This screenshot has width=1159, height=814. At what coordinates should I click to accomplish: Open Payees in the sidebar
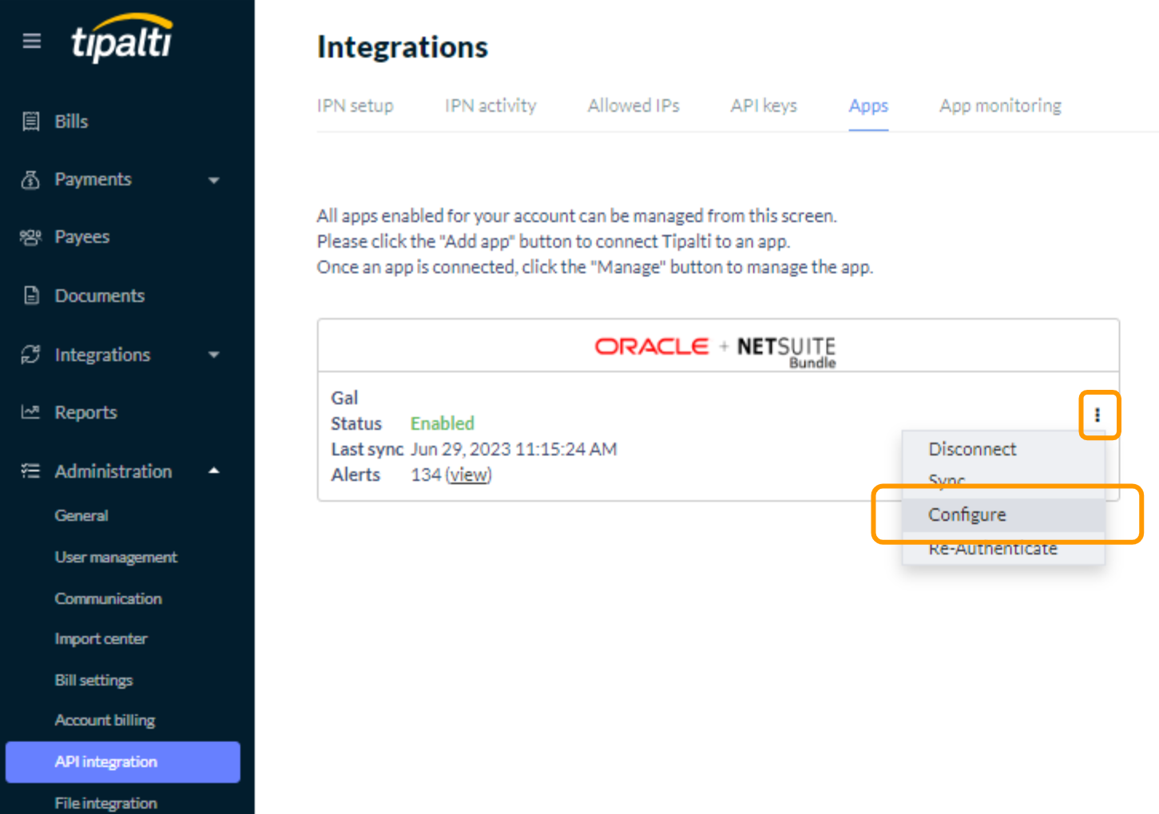[x=82, y=237]
